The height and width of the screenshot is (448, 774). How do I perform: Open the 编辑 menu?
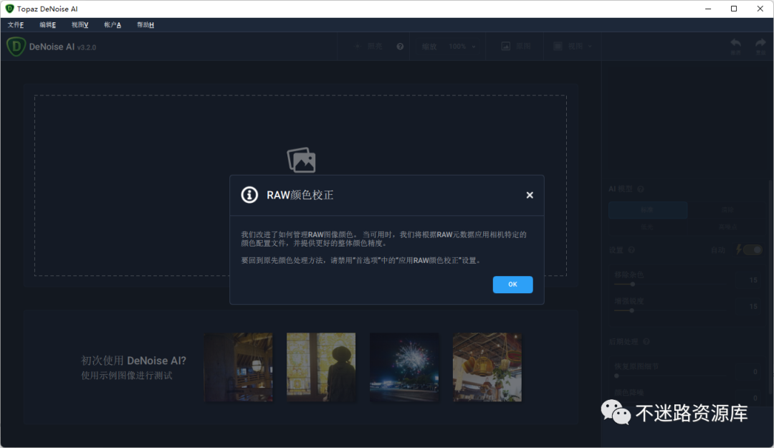click(48, 24)
